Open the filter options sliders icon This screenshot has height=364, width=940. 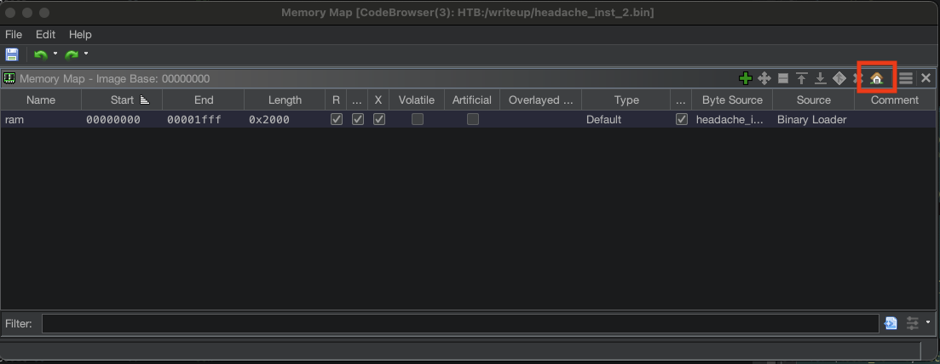913,323
